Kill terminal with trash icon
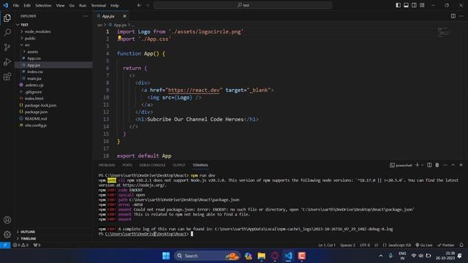 click(437, 165)
